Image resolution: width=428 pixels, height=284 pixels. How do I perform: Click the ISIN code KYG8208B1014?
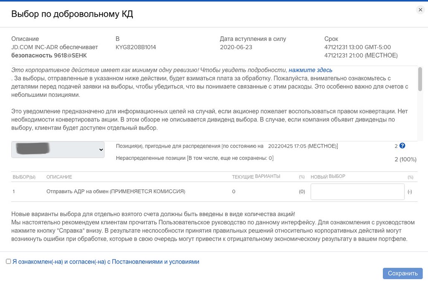[136, 47]
